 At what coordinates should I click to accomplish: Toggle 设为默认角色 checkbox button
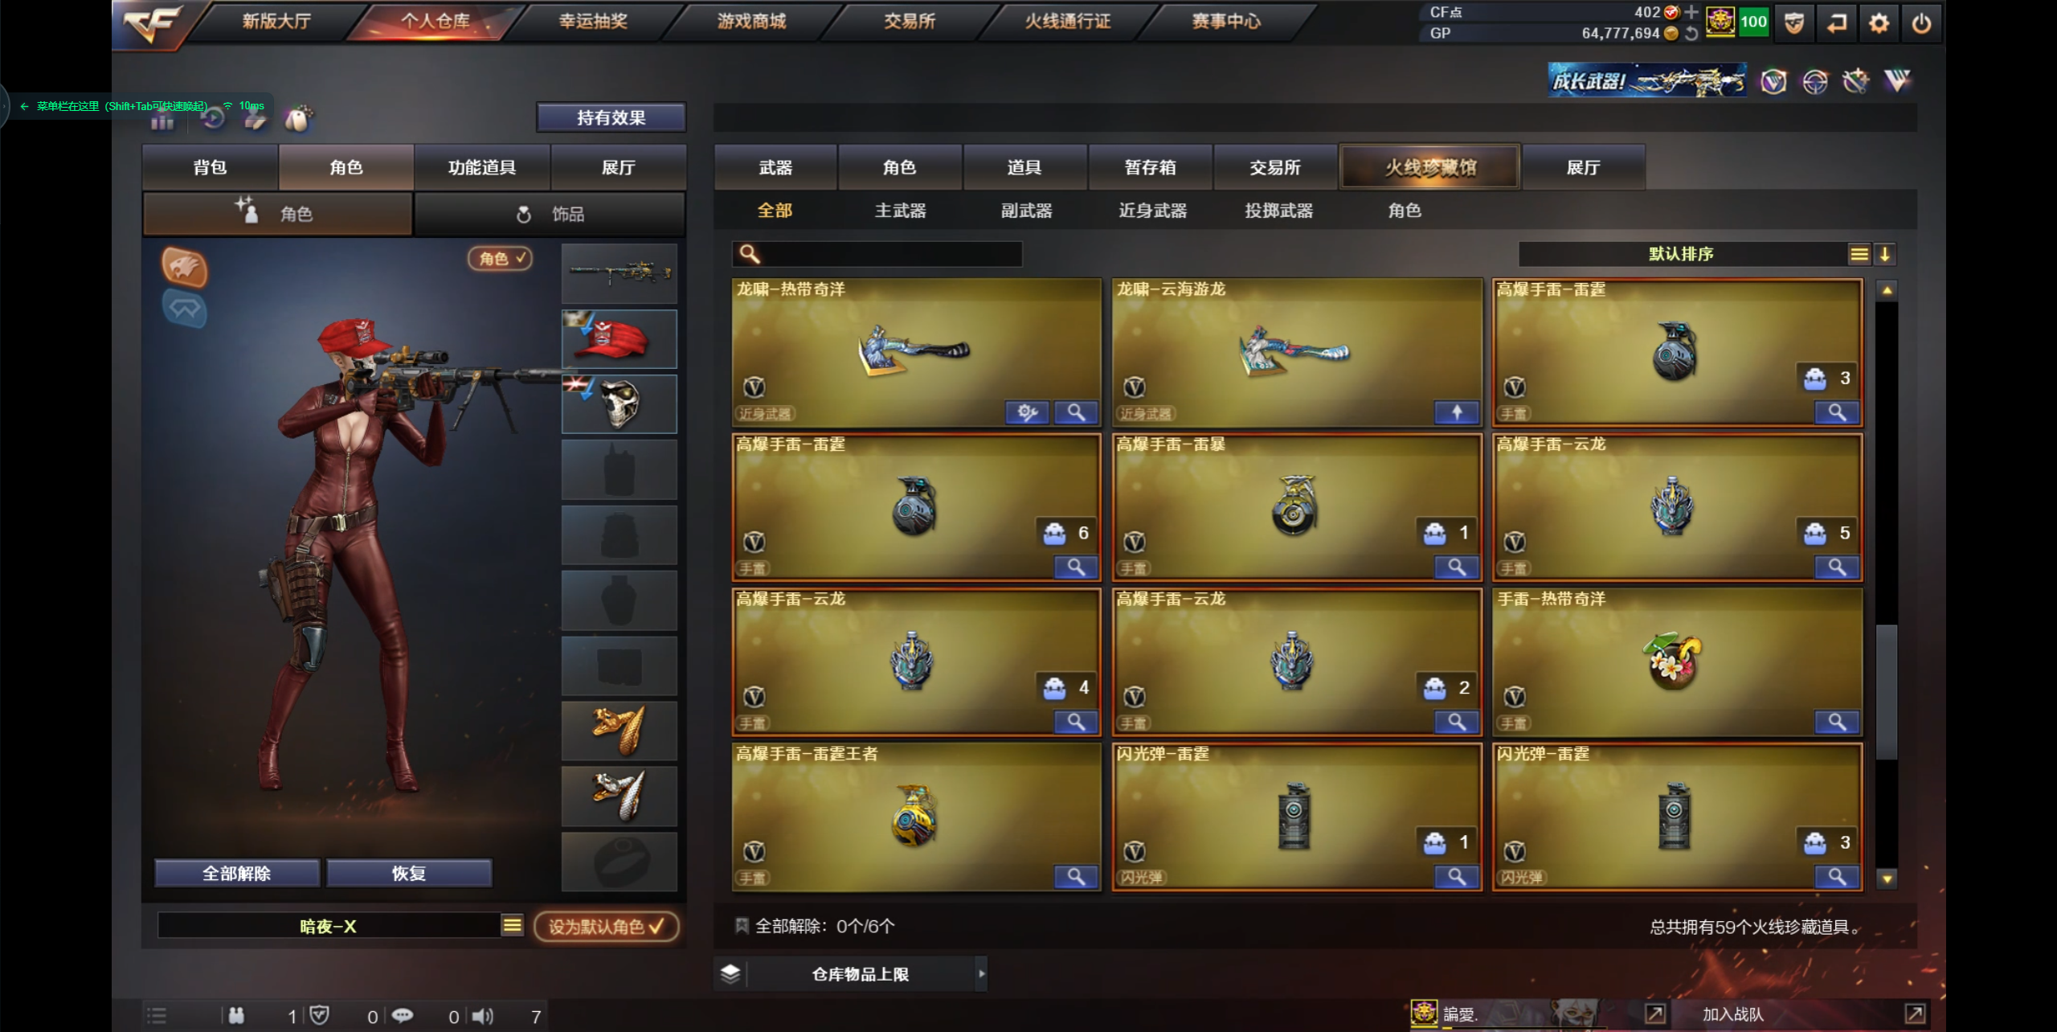607,927
